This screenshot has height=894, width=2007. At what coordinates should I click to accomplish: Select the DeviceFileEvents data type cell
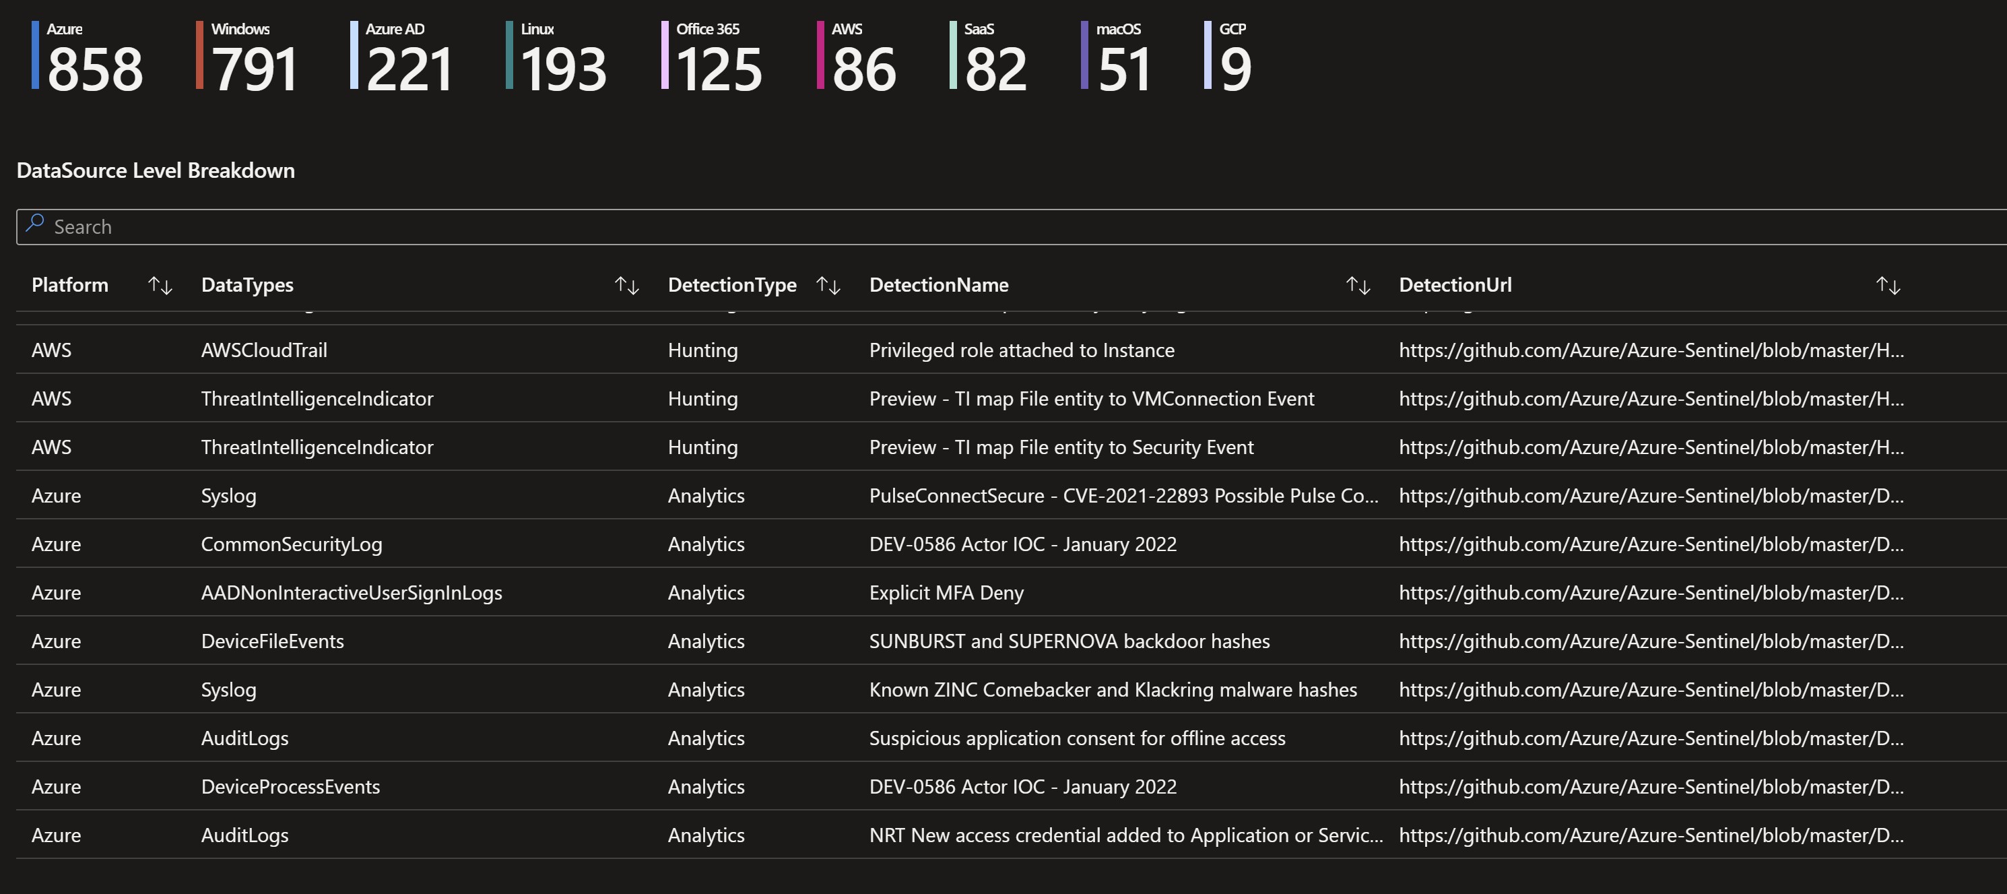[x=272, y=641]
